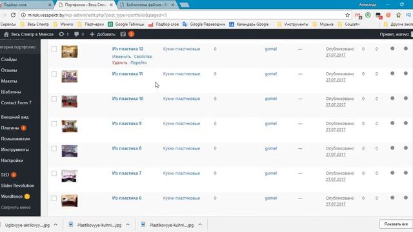Open the Google Таблицы bookmark
This screenshot has height=232, width=413.
coord(126,24)
